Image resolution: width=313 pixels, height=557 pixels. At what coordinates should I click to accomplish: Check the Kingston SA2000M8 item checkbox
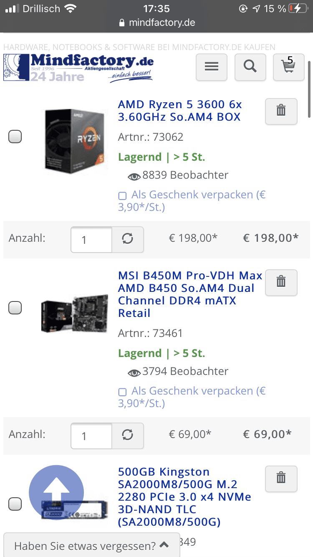click(x=15, y=504)
